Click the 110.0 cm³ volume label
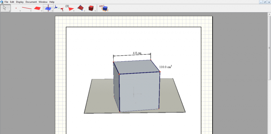The width and height of the screenshot is (271, 134). [x=165, y=67]
